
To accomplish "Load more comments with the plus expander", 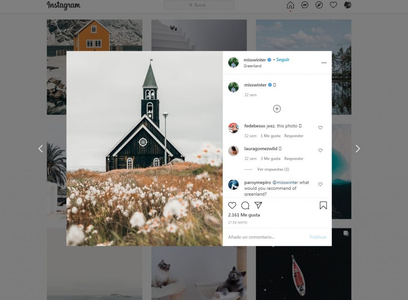I will click(x=277, y=109).
